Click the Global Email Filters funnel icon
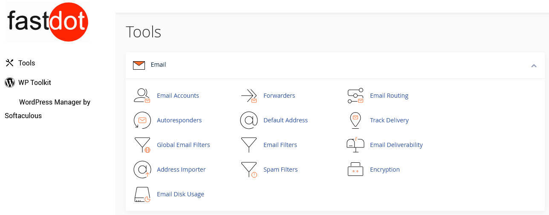 pyautogui.click(x=142, y=145)
